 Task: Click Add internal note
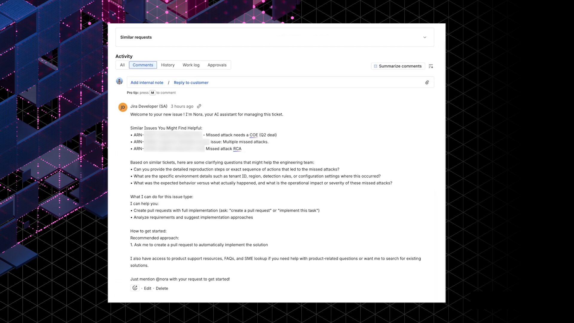click(147, 83)
